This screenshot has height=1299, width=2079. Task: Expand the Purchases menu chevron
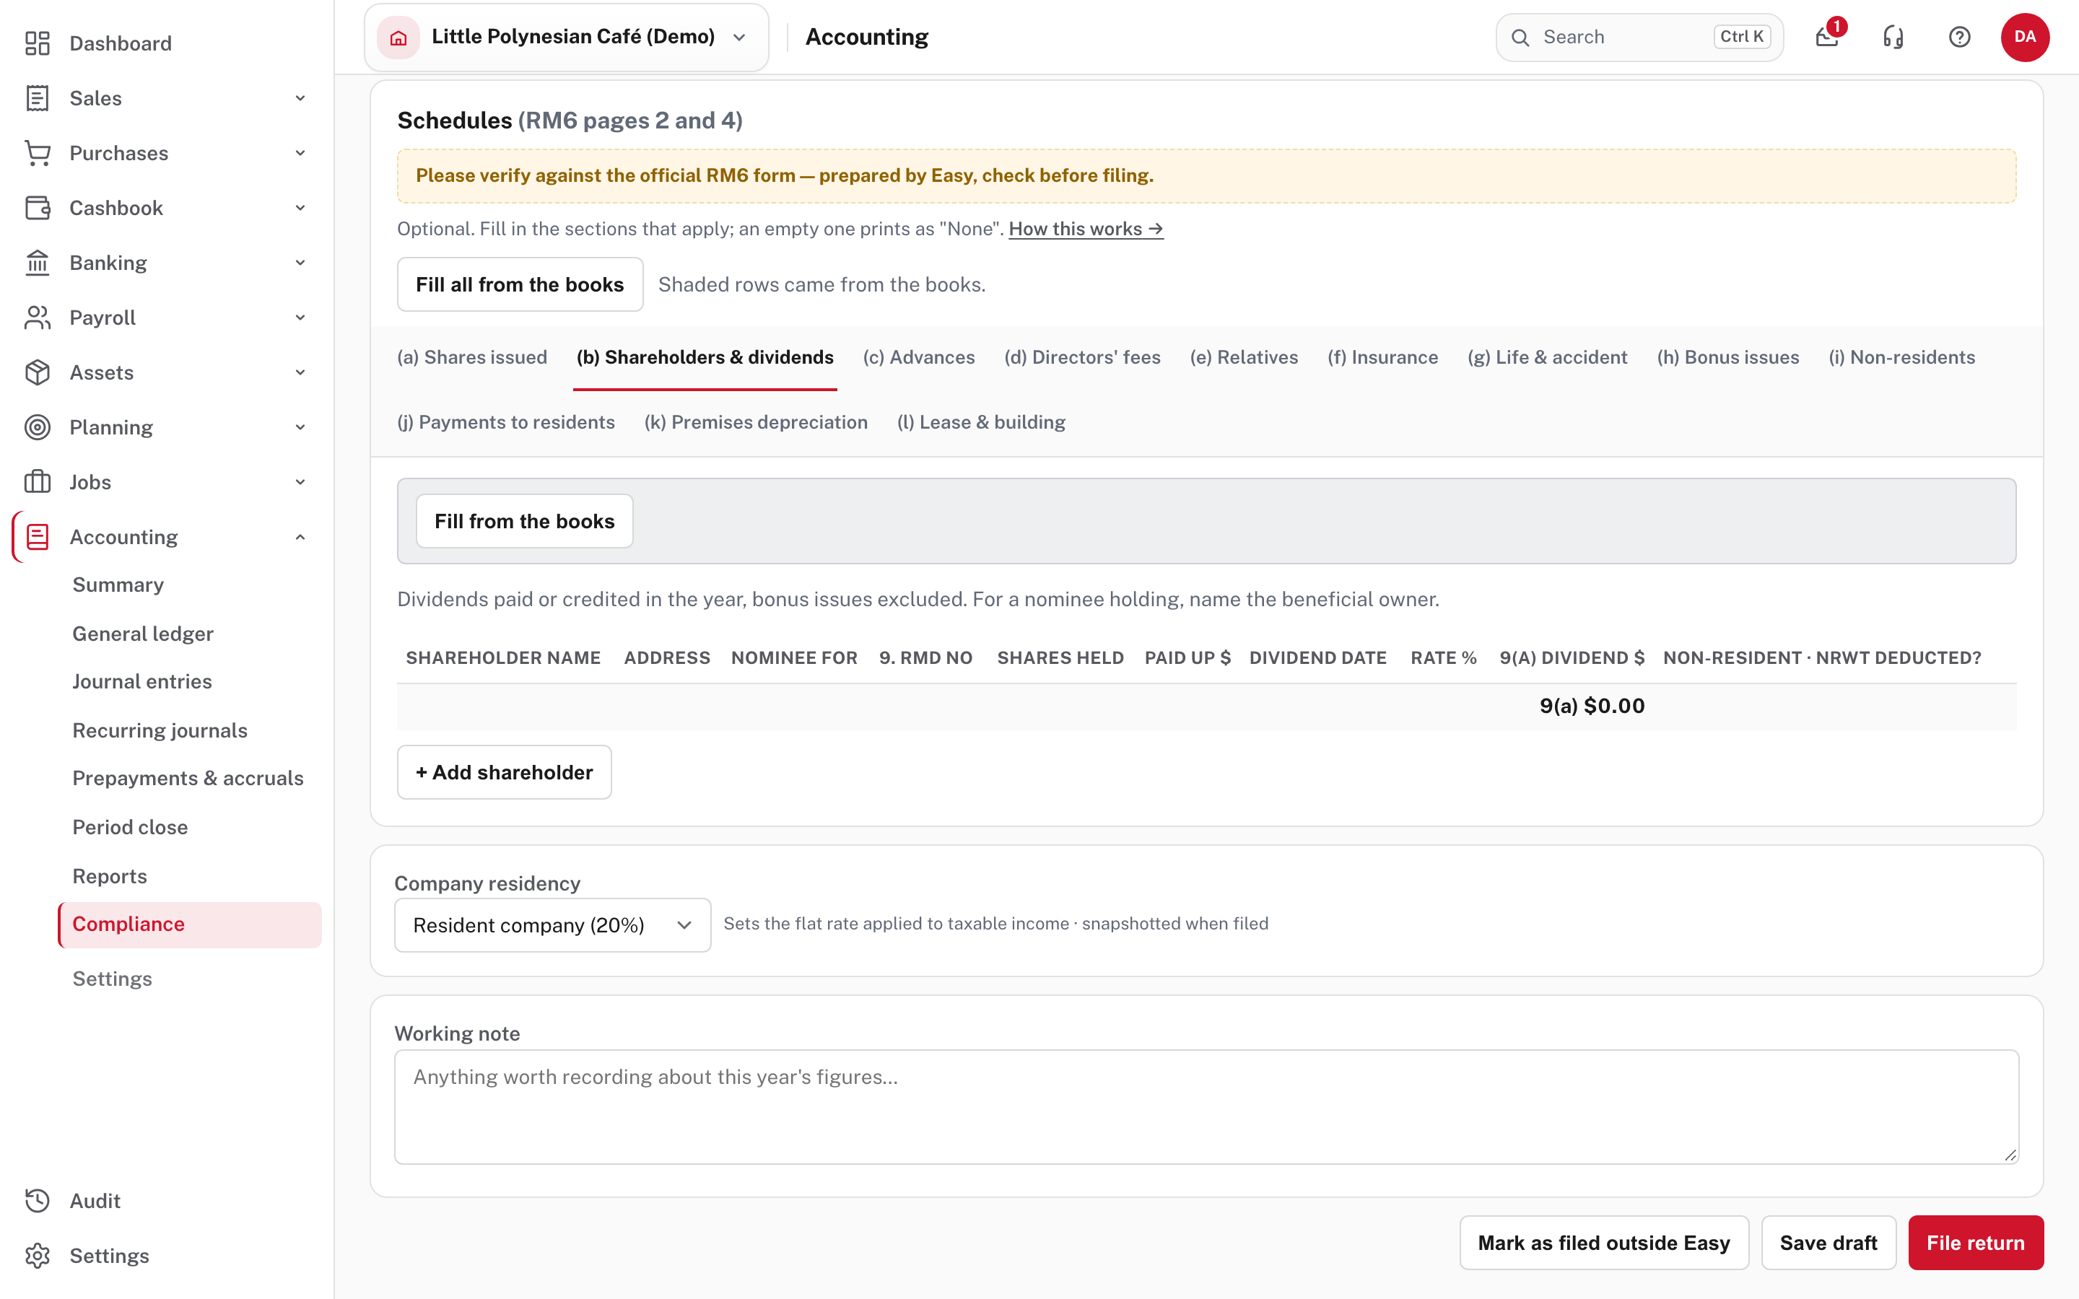coord(300,153)
